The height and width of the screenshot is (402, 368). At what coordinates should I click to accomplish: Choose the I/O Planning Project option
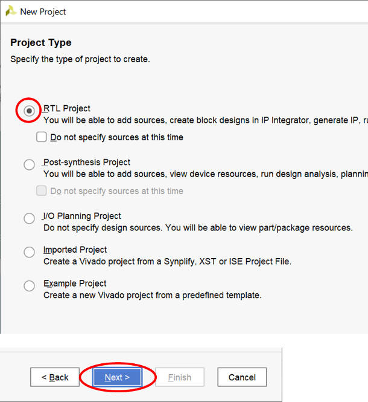(x=29, y=218)
